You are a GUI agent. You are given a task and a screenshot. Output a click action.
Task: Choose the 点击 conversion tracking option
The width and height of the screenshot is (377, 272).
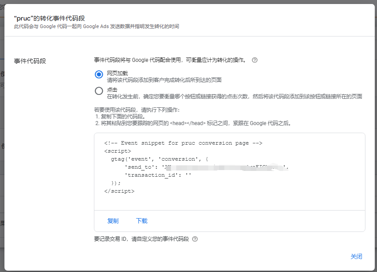pyautogui.click(x=99, y=91)
